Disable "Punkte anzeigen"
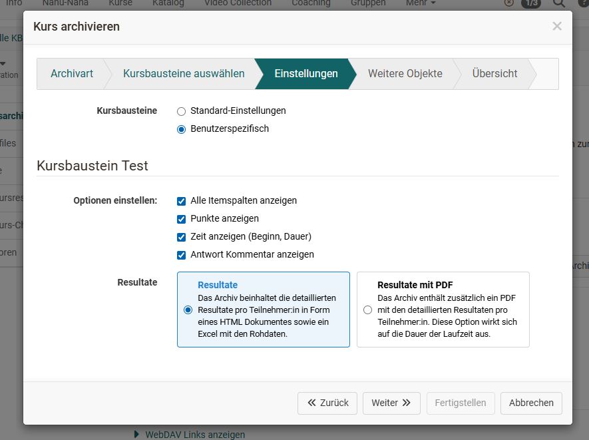This screenshot has height=440, width=589. [181, 218]
